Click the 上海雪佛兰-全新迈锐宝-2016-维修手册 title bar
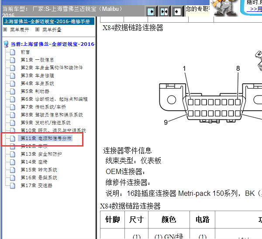Screen dimensions: 262x239 pos(48,21)
